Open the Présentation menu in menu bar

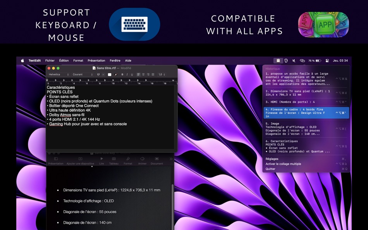click(96, 60)
